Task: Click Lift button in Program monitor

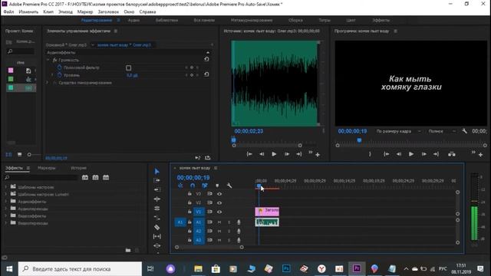Action: coord(451,154)
